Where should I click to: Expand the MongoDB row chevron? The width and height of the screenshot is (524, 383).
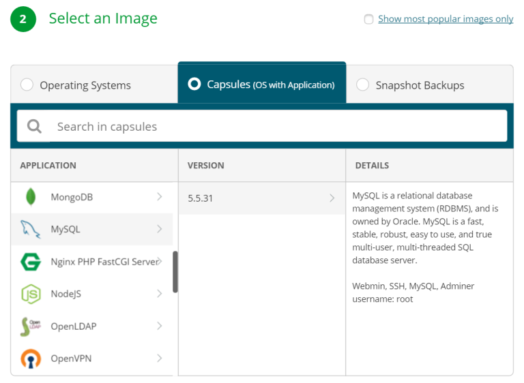[x=159, y=197]
